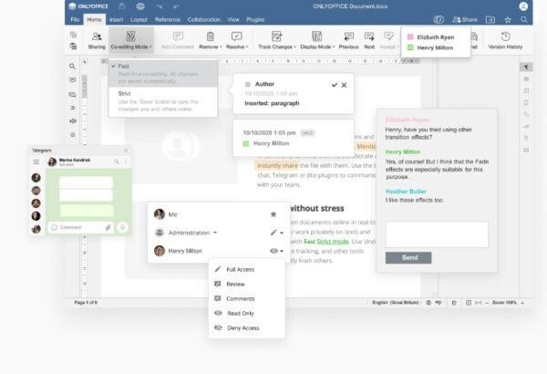The width and height of the screenshot is (547, 374).
Task: Select Fast co-editing mode
Action: pos(163,73)
